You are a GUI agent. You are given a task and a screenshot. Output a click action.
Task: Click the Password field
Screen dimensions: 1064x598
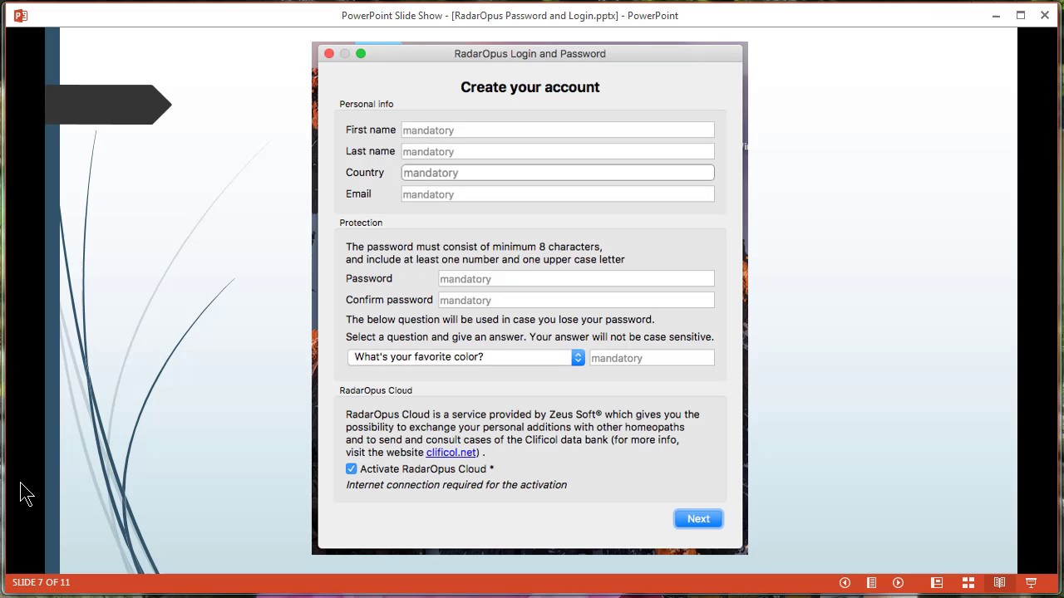coord(576,279)
